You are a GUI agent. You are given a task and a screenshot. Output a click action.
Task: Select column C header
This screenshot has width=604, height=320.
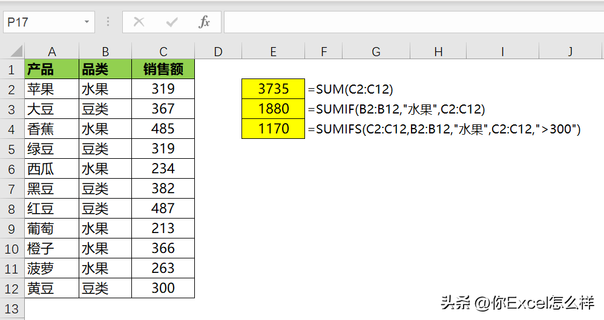tap(163, 52)
